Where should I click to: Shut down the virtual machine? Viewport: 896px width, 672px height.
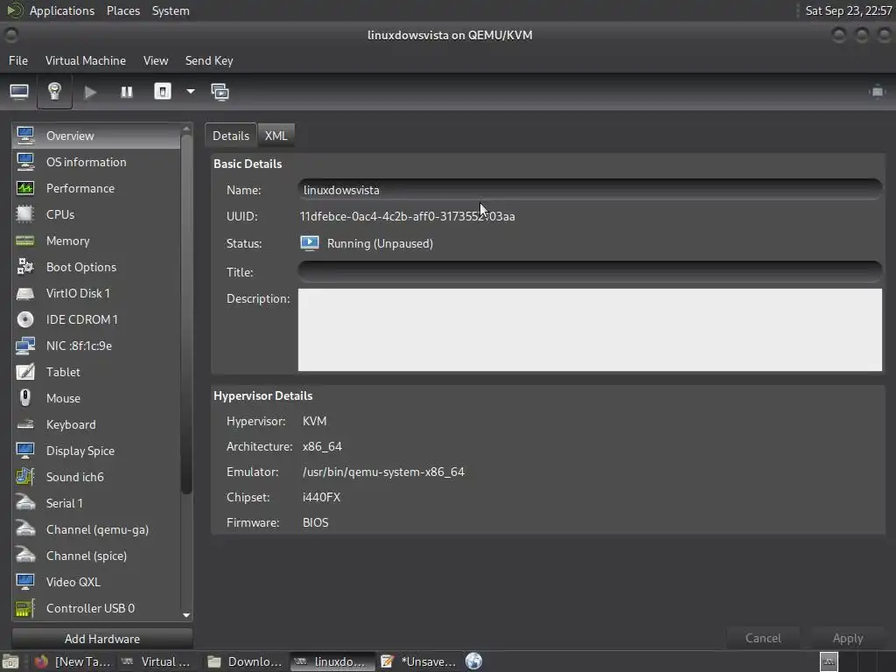162,91
